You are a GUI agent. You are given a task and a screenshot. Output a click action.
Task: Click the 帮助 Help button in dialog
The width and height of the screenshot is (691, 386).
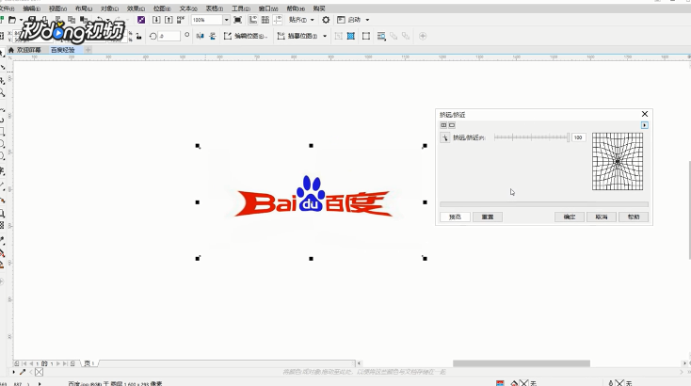[634, 217]
